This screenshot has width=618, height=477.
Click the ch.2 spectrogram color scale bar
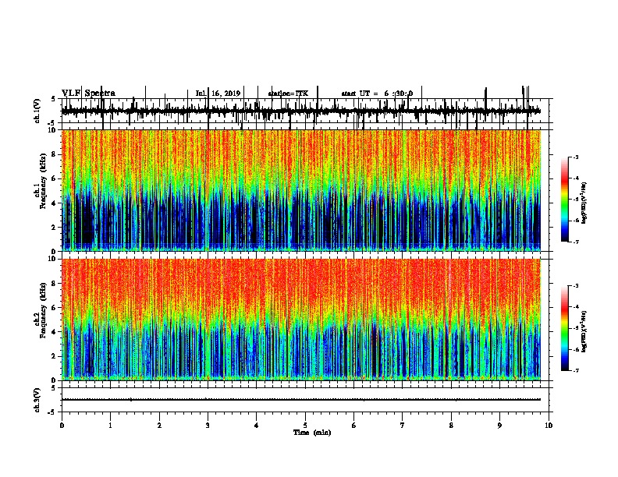pos(565,328)
